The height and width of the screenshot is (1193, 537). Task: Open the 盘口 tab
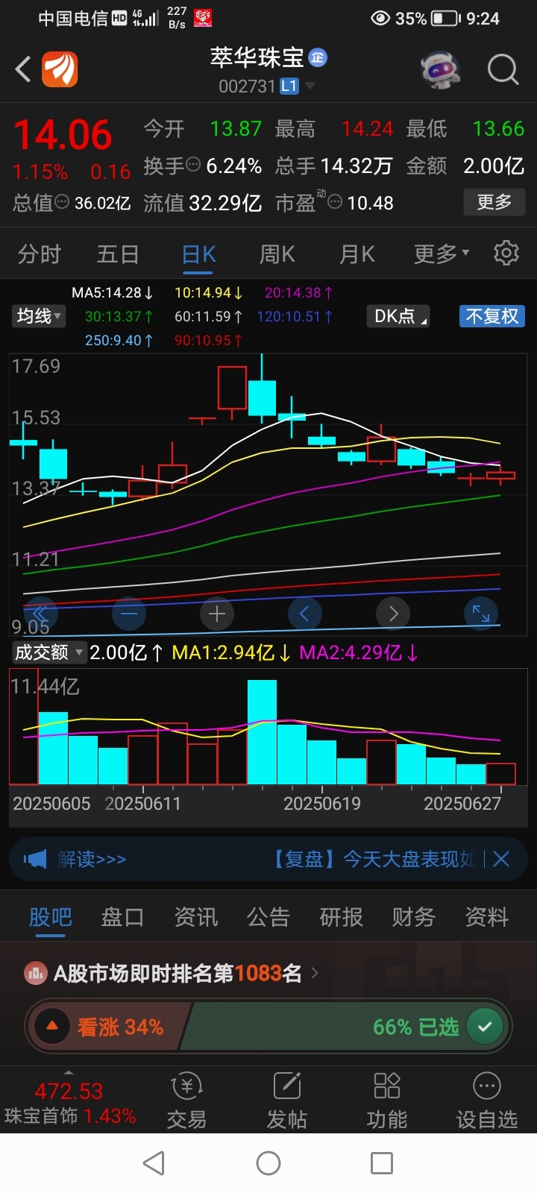pos(123,917)
